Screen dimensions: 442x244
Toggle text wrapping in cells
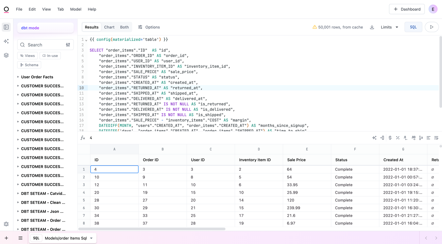[436, 138]
